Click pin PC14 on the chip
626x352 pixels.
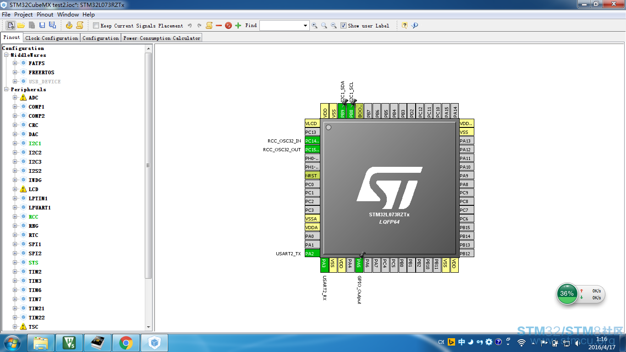313,141
